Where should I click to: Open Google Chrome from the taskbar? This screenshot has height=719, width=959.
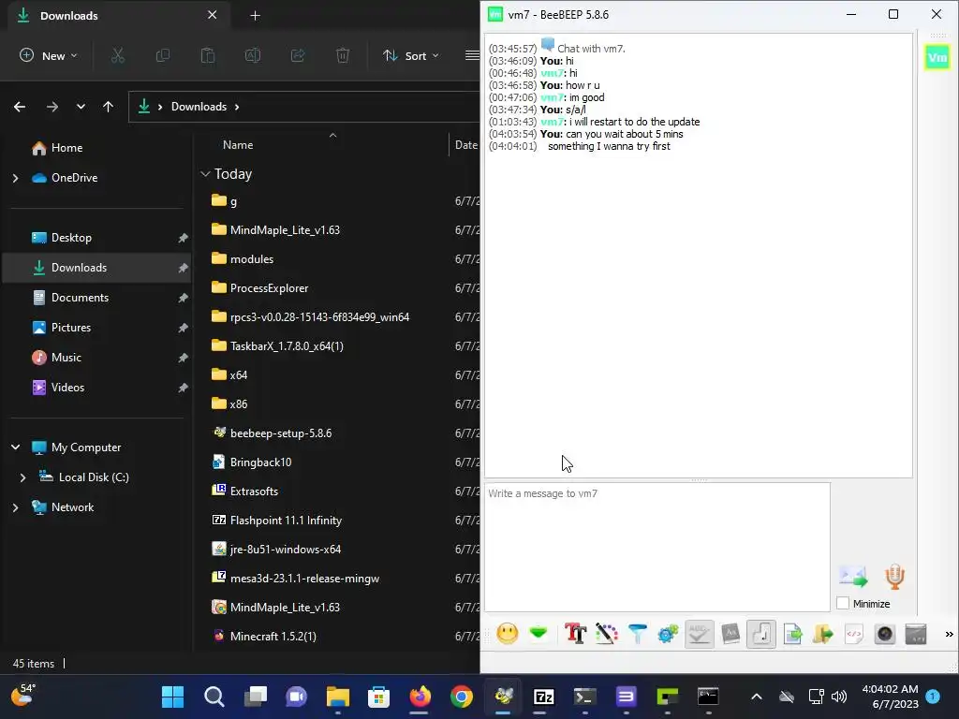click(461, 697)
